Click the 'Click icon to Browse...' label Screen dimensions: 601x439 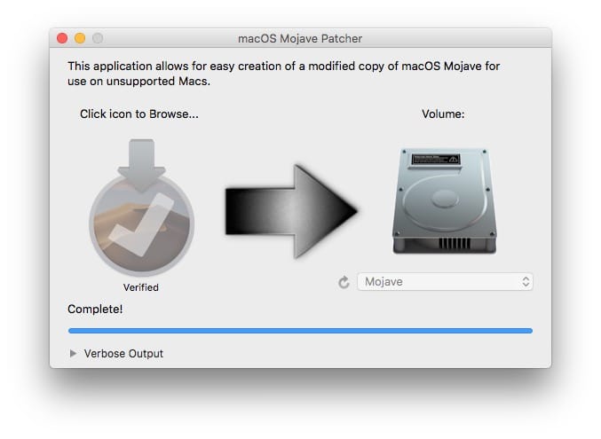[139, 114]
